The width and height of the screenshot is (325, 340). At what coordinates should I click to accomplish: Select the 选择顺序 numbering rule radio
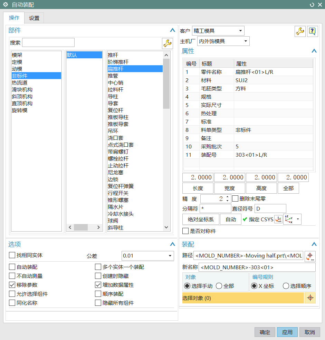(x=286, y=286)
